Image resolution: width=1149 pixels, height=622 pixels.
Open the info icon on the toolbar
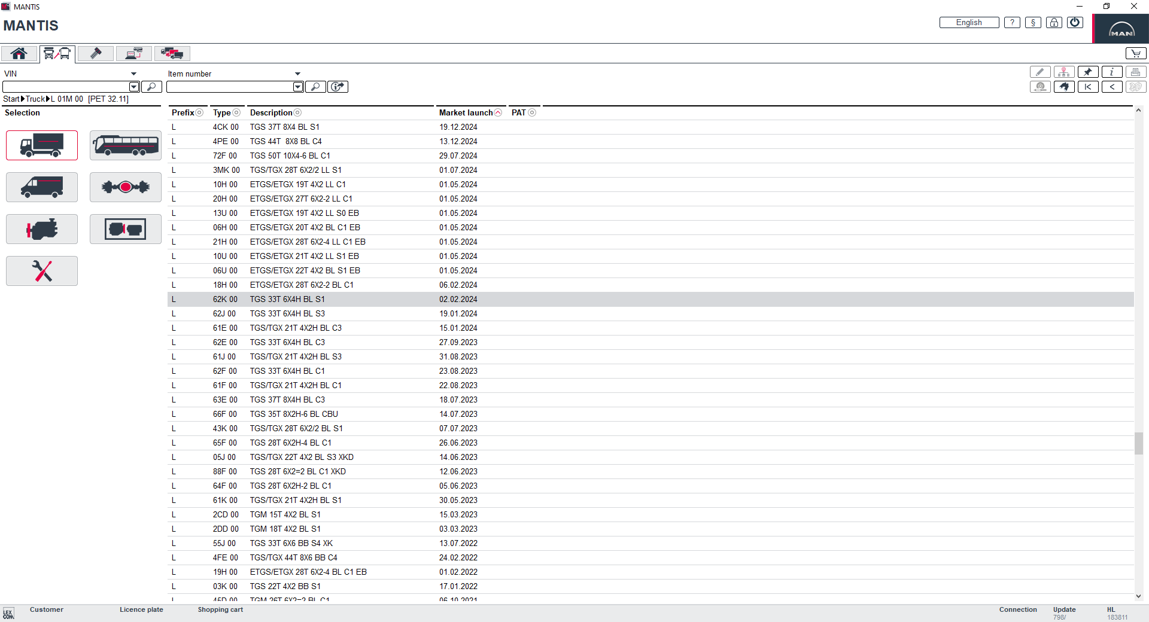[1112, 72]
